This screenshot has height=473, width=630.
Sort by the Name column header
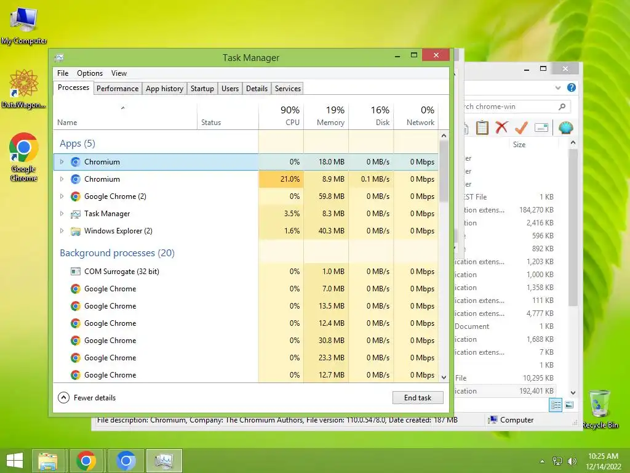coord(125,116)
